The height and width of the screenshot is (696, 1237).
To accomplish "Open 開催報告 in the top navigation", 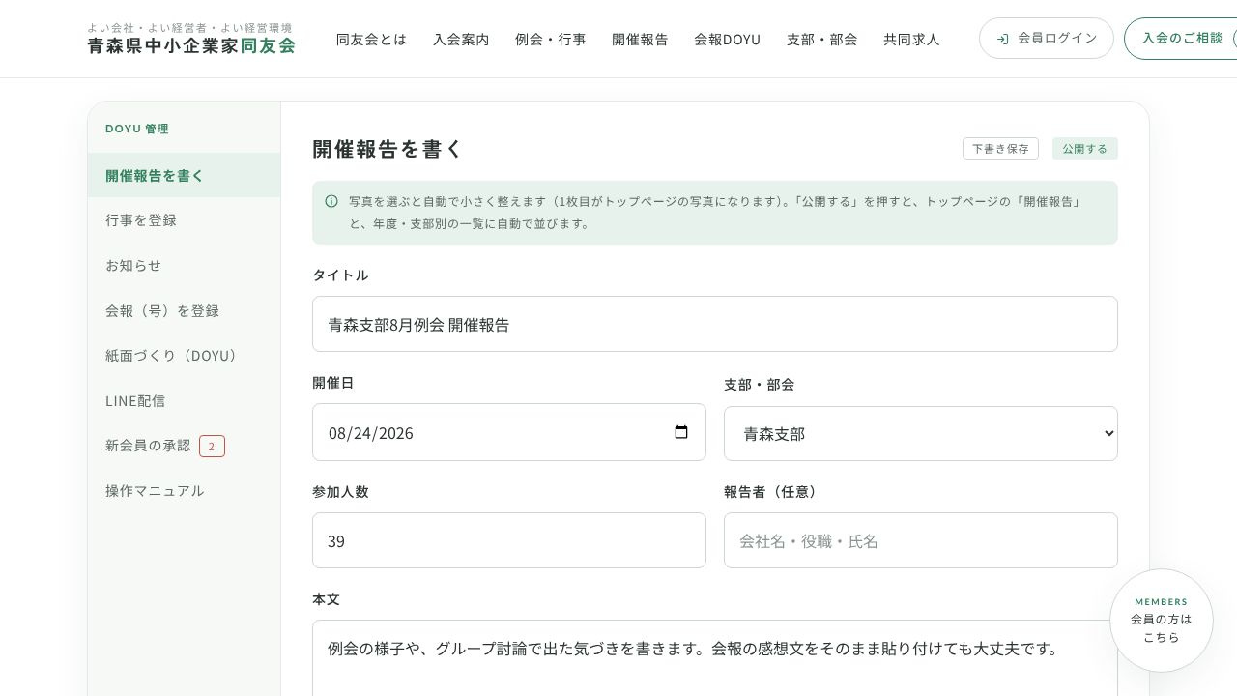I will click(640, 39).
